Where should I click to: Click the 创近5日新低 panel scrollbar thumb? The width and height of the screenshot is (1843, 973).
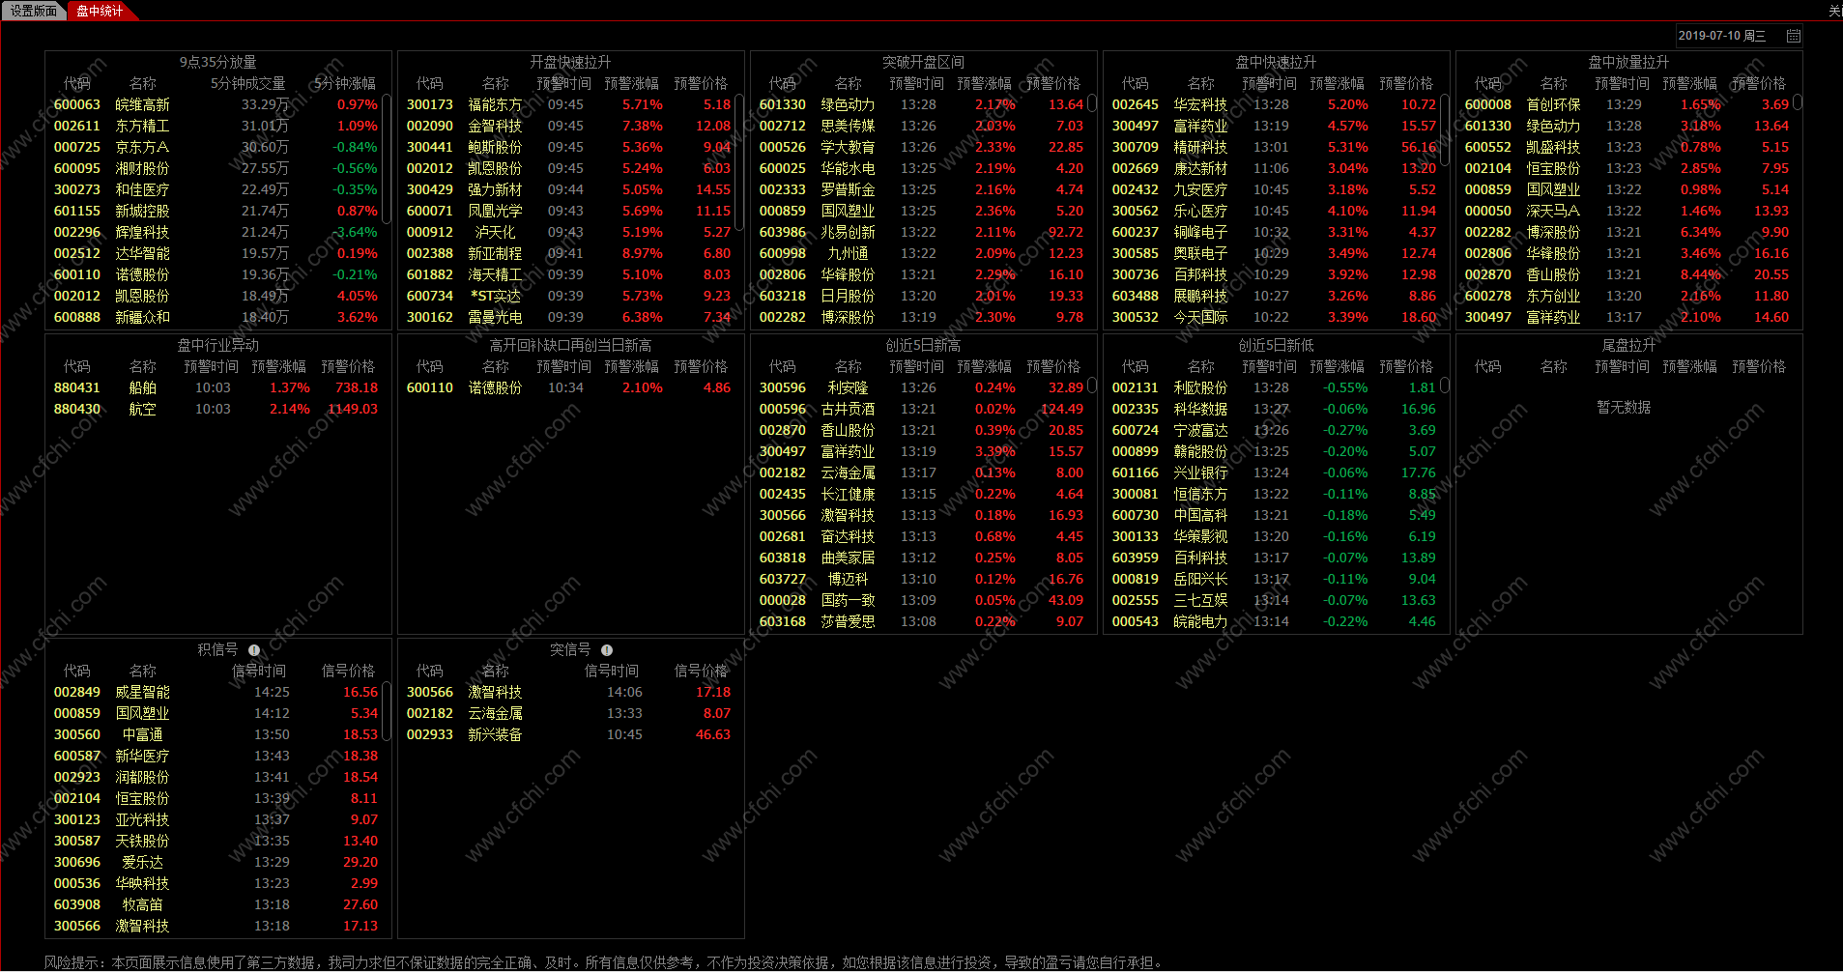coord(1445,385)
